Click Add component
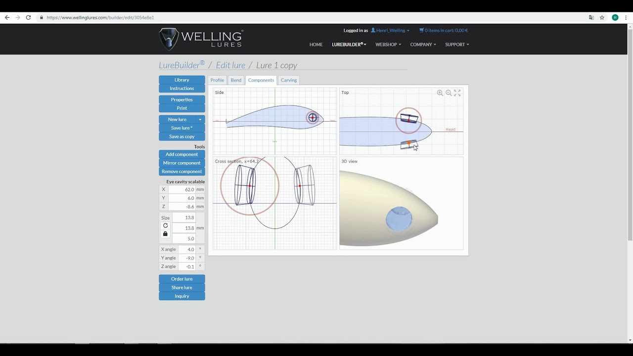This screenshot has height=356, width=633. point(182,154)
